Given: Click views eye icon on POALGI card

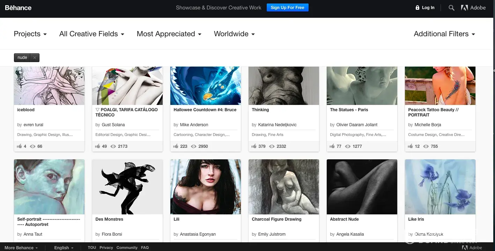Looking at the screenshot, I should coord(113,146).
